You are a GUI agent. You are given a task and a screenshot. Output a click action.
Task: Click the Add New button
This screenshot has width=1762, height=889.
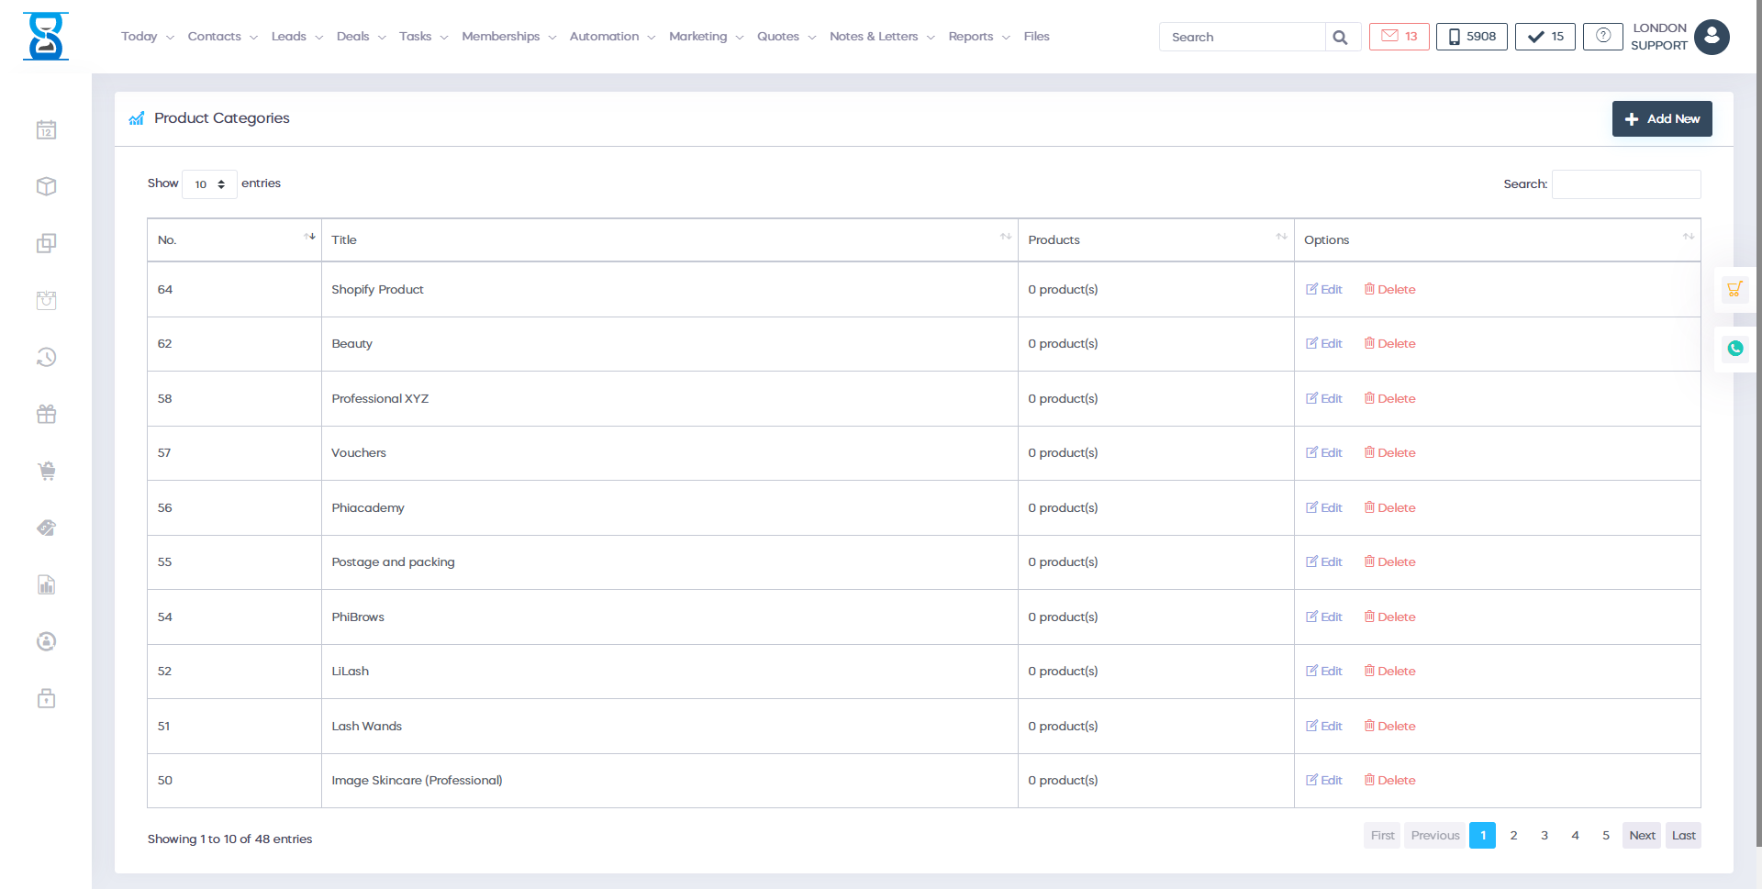[x=1661, y=118]
